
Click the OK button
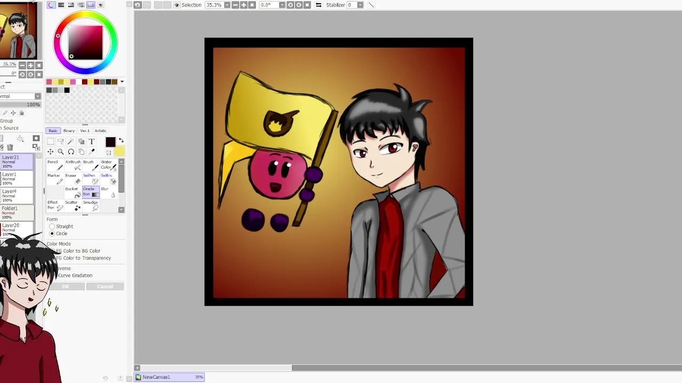click(x=65, y=287)
